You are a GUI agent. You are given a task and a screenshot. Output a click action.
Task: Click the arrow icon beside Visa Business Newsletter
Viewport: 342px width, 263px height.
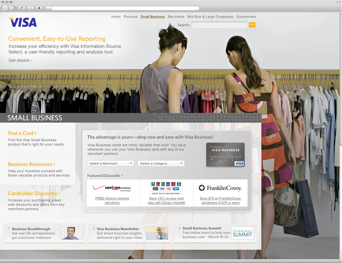tap(93, 229)
